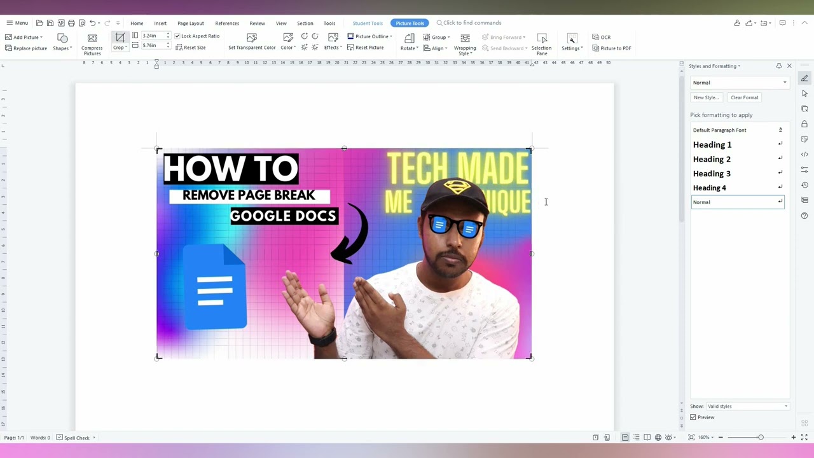Switch to the Insert tab
Screen dimensions: 814x458
pos(160,24)
